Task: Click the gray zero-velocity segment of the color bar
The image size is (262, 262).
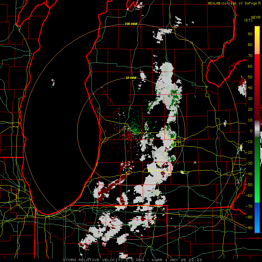Action: [257, 130]
